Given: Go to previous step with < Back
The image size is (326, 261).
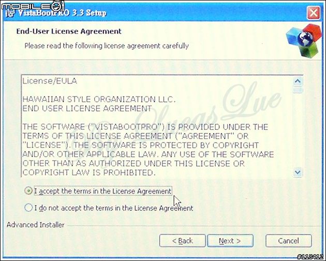Looking at the screenshot, I should pyautogui.click(x=183, y=241).
